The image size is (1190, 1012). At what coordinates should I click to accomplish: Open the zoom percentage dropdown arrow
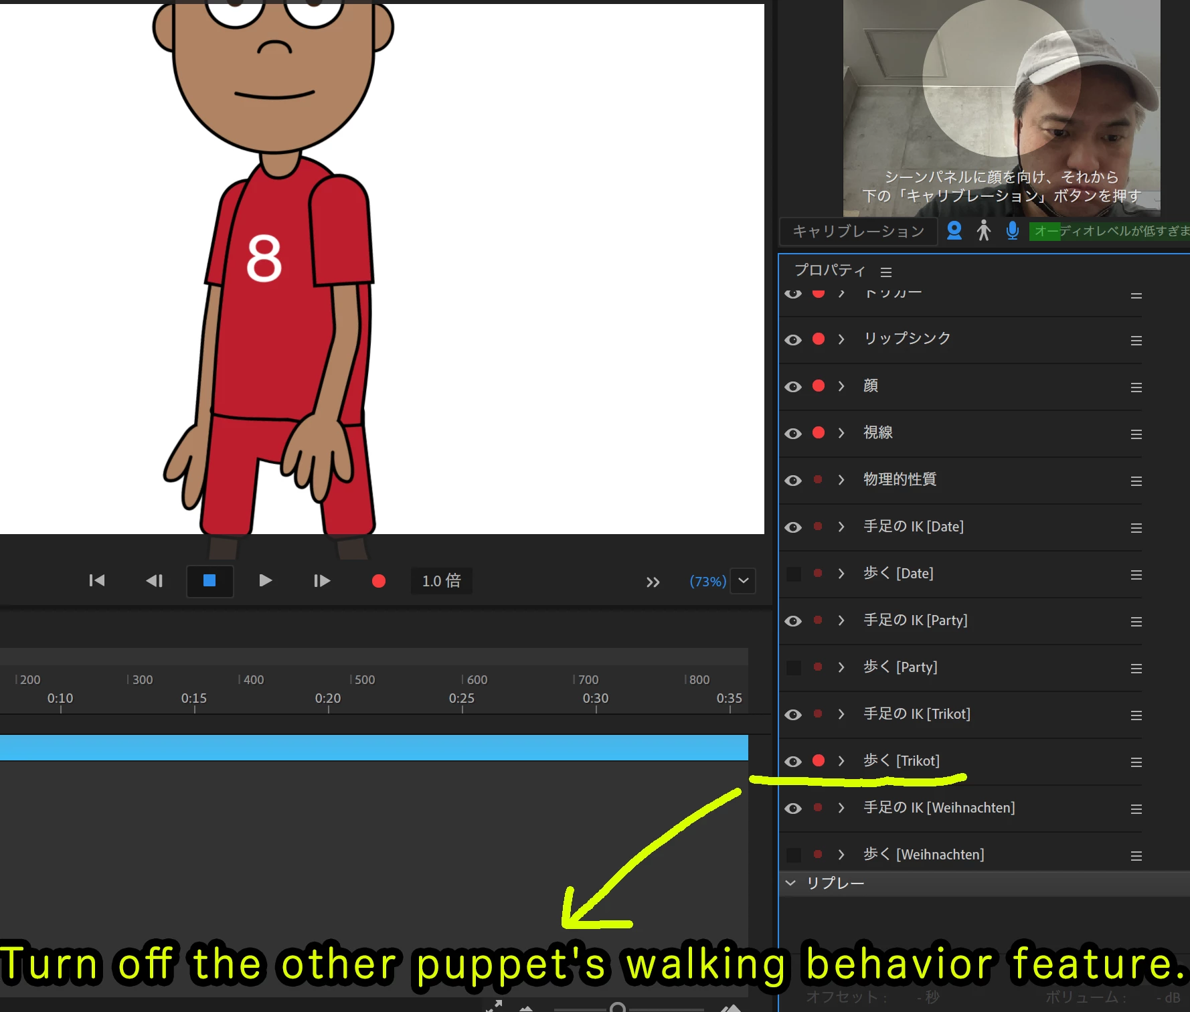[x=744, y=581]
